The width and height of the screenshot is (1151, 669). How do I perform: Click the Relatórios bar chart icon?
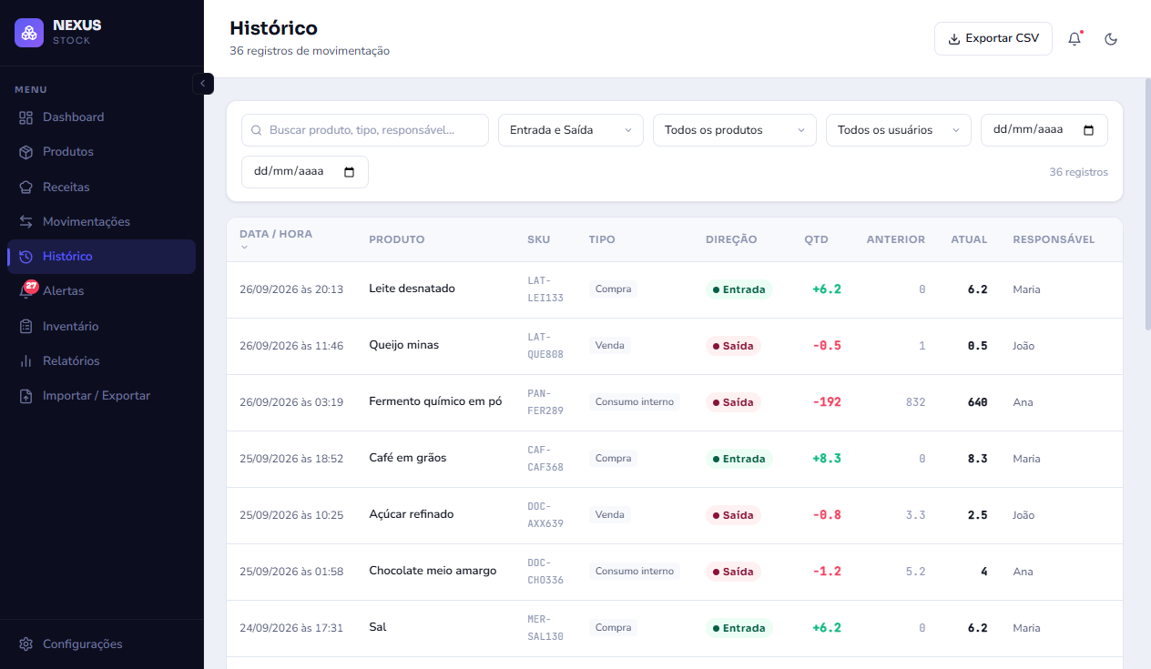point(26,361)
